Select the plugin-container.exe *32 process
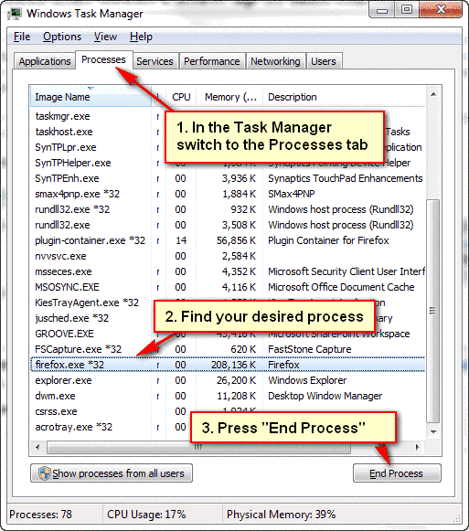 coord(228,240)
